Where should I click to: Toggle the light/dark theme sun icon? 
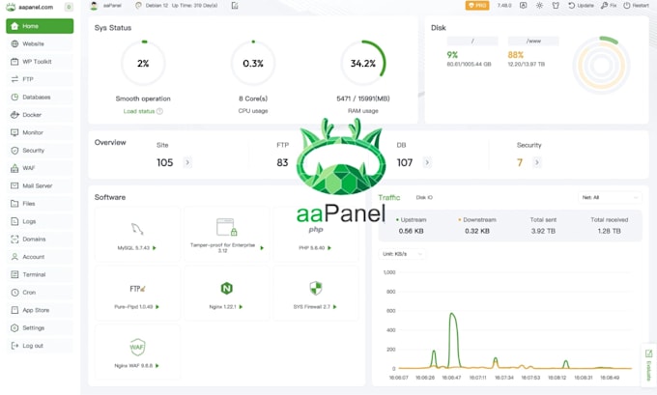coord(539,6)
